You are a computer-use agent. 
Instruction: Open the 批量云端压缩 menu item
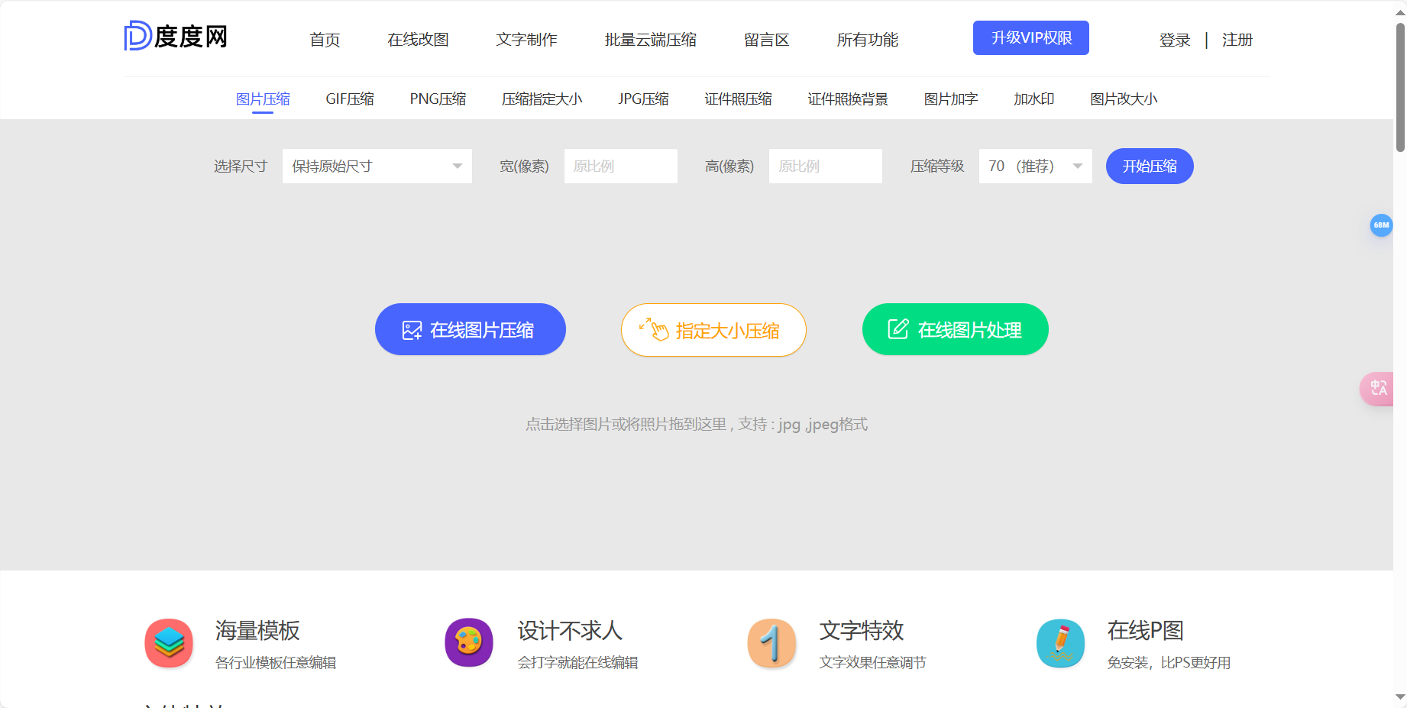(650, 40)
